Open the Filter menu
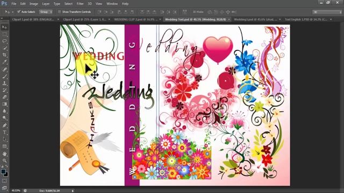 [80, 4]
